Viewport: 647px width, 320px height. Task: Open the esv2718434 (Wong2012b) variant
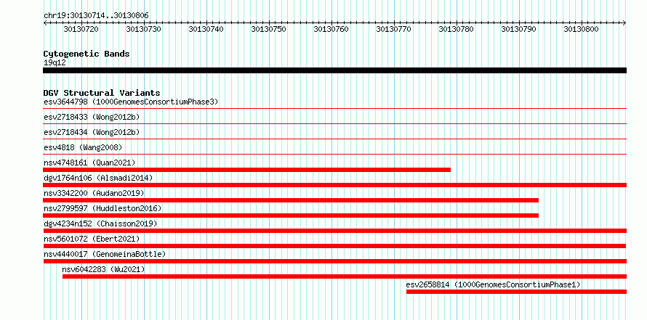pyautogui.click(x=92, y=132)
